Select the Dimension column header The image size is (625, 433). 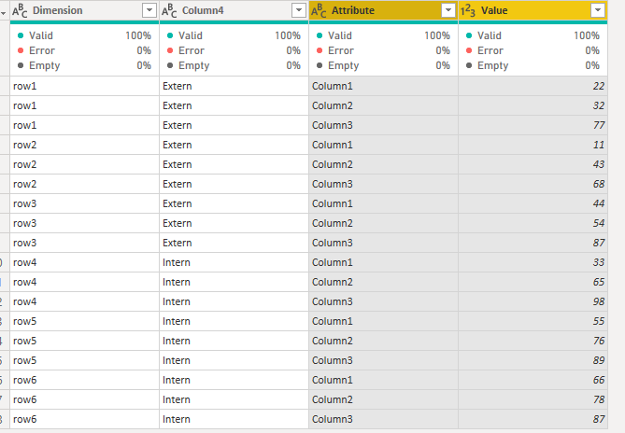[x=84, y=10]
